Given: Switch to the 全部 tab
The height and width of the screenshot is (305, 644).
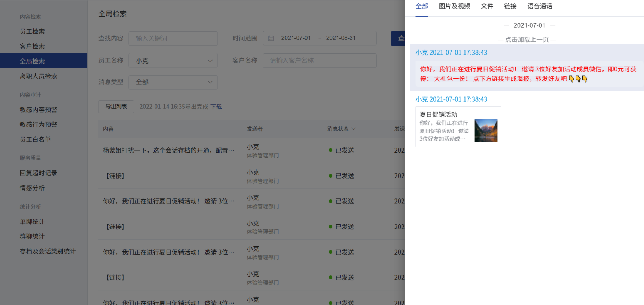Looking at the screenshot, I should (422, 6).
